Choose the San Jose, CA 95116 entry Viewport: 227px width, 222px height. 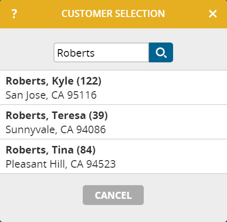[x=51, y=95]
